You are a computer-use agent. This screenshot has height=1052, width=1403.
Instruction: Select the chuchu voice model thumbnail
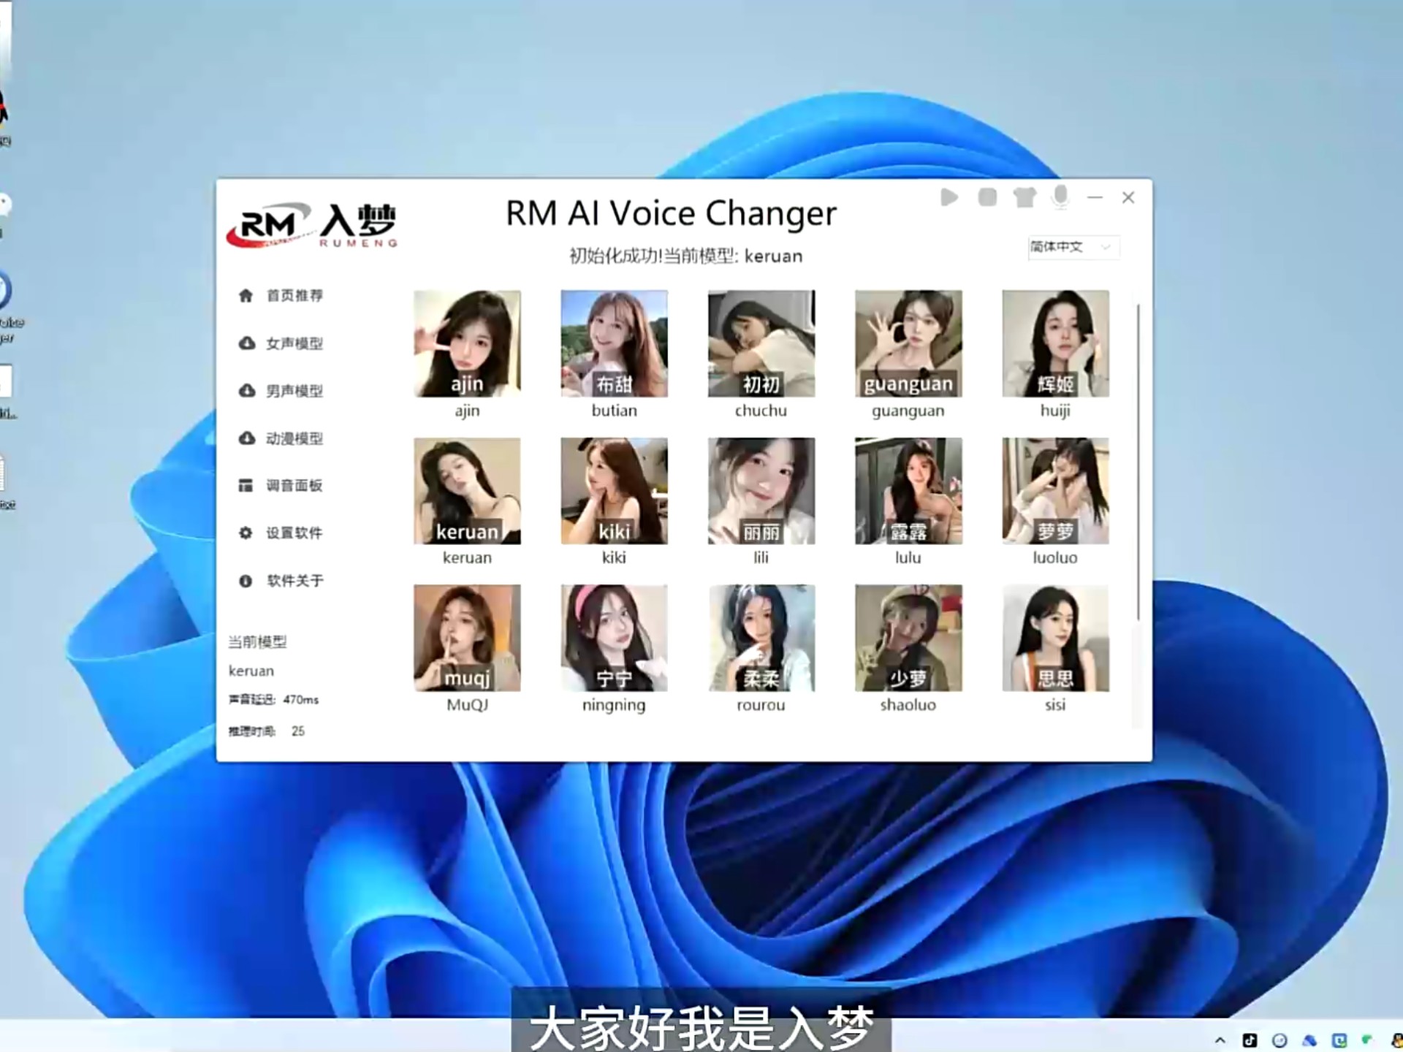tap(761, 343)
